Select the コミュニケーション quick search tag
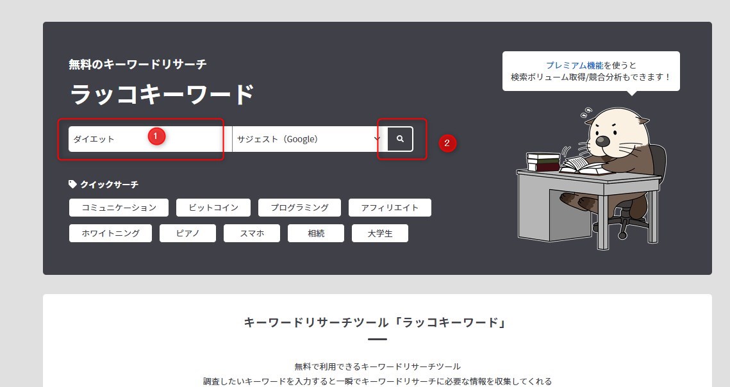The width and height of the screenshot is (730, 387). click(119, 208)
